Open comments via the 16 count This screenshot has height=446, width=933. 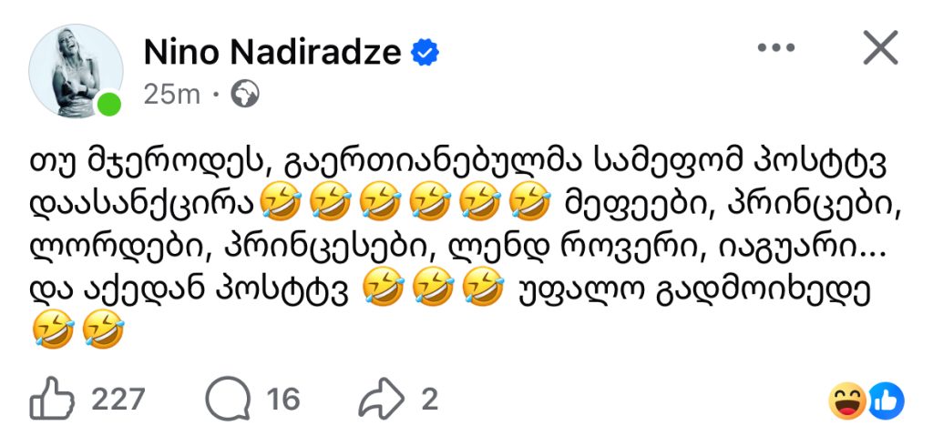(283, 399)
